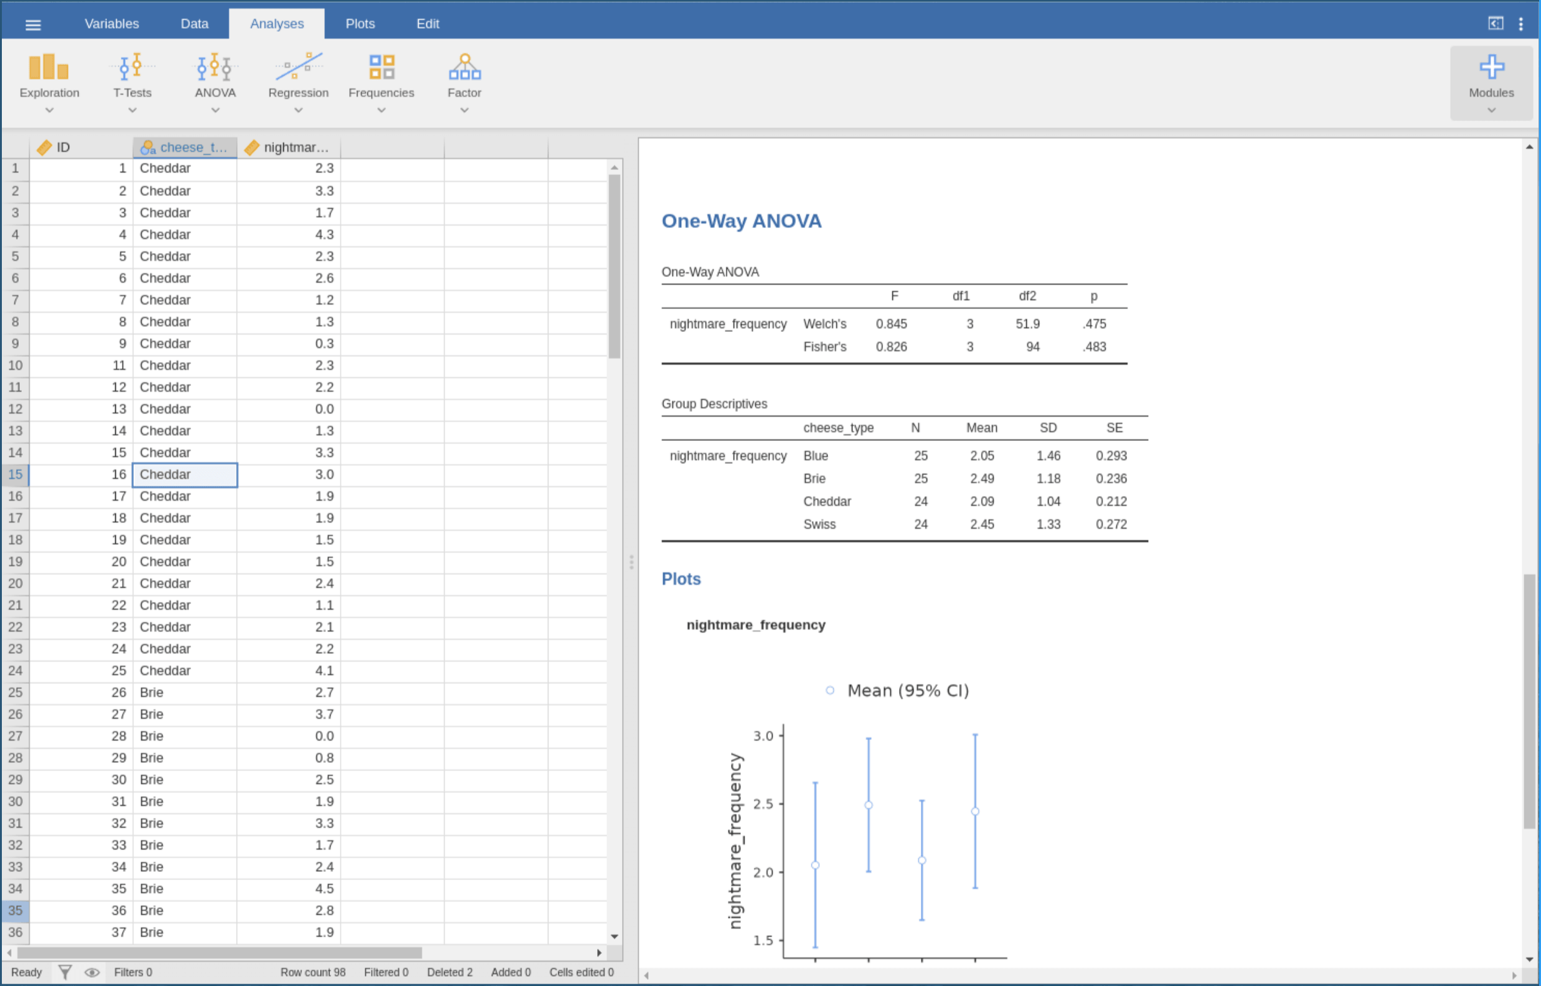Open the Exploration analysis tool
The image size is (1541, 986).
click(49, 77)
